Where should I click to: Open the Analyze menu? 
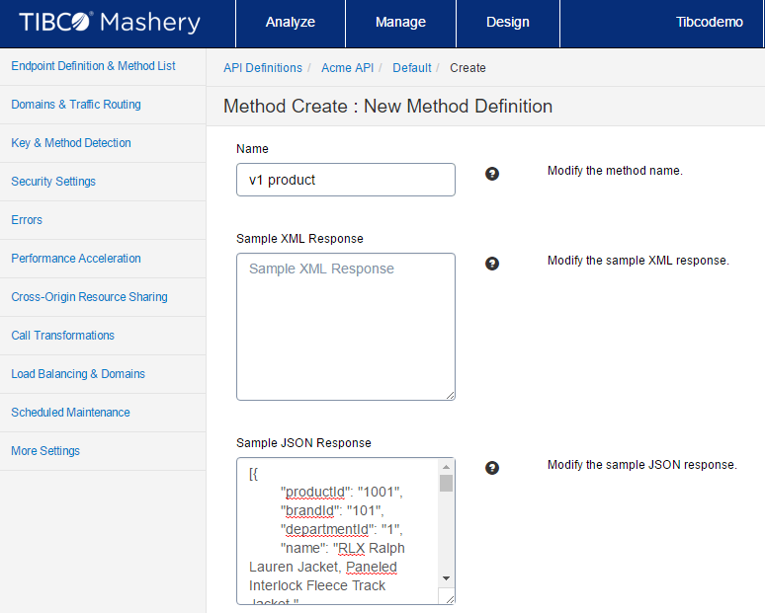[x=291, y=23]
